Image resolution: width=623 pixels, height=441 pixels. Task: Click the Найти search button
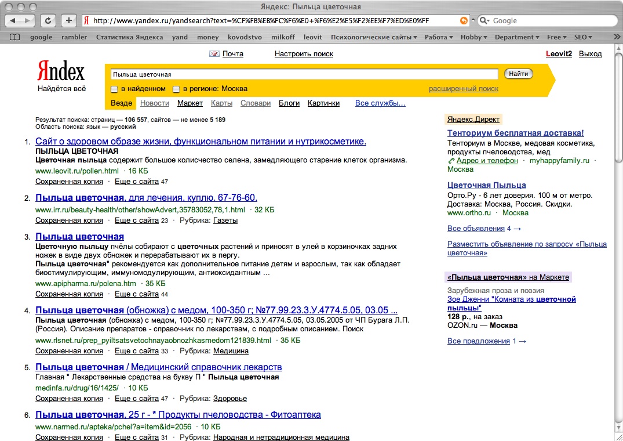pos(518,74)
